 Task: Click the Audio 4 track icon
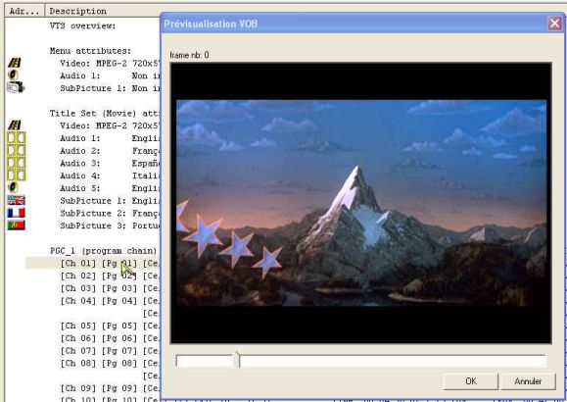tap(17, 176)
